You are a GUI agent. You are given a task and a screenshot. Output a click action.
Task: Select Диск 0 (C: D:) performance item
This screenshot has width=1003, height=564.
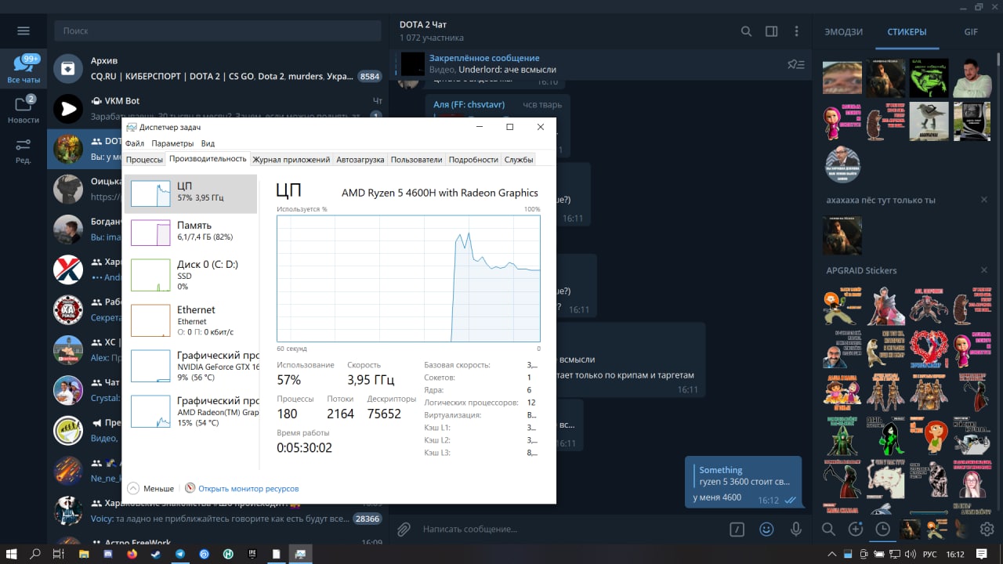pos(190,276)
